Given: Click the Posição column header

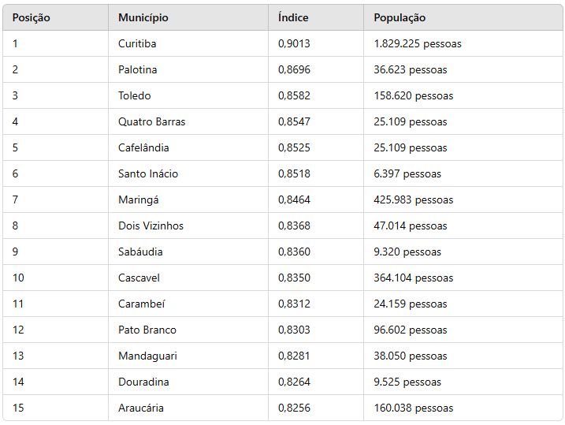Looking at the screenshot, I should (x=31, y=17).
